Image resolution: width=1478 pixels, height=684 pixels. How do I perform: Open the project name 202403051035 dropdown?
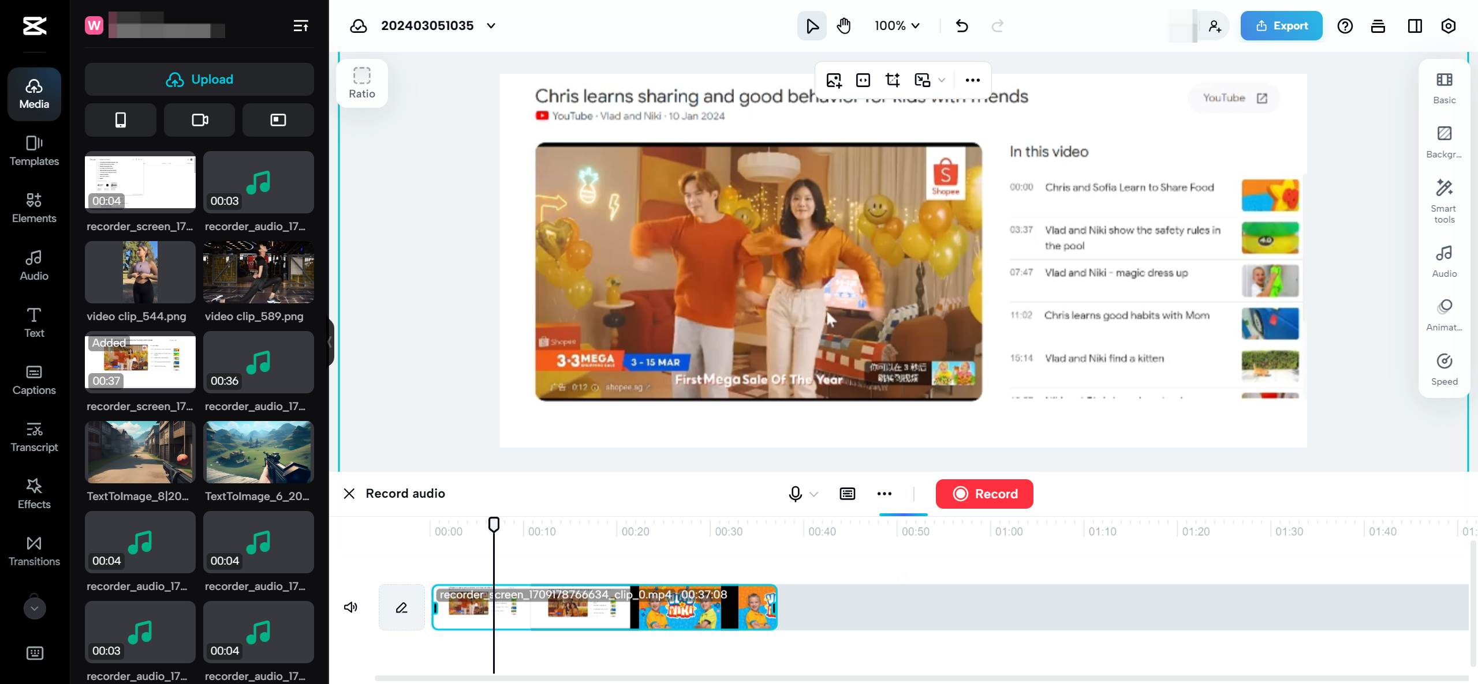point(491,25)
